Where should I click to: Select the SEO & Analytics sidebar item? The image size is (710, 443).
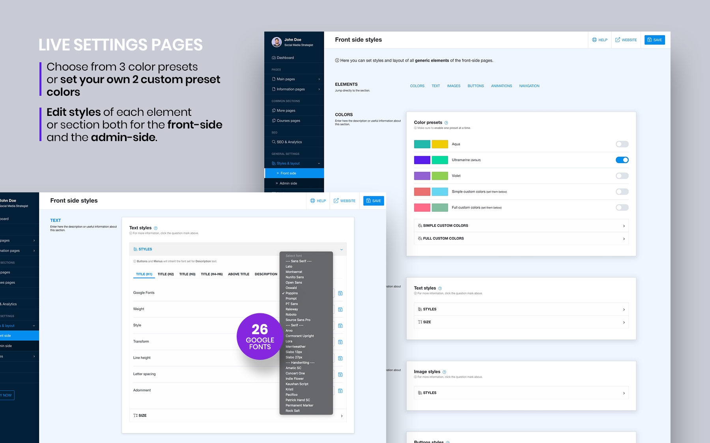[288, 142]
